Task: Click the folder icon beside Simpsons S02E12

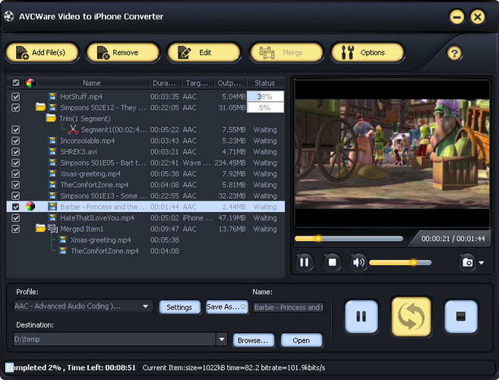Action: click(x=40, y=107)
